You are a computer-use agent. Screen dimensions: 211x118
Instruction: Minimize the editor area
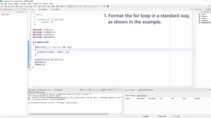tap(191, 10)
